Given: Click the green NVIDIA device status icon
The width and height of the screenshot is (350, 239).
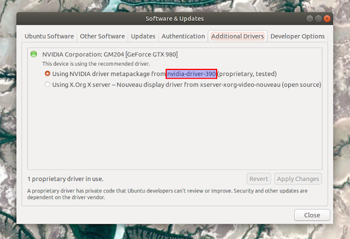Looking at the screenshot, I should (33, 54).
